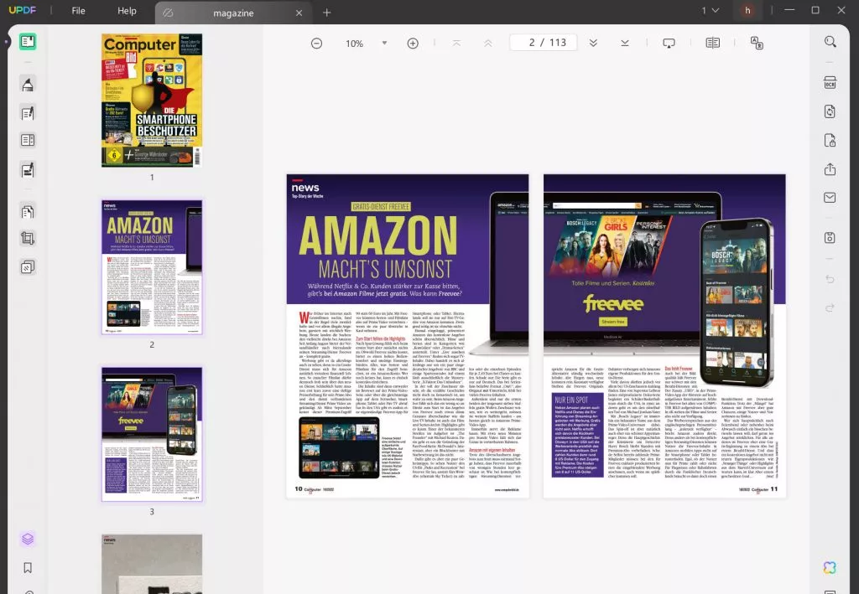Expand the window count dropdown
This screenshot has width=859, height=594.
(x=710, y=10)
